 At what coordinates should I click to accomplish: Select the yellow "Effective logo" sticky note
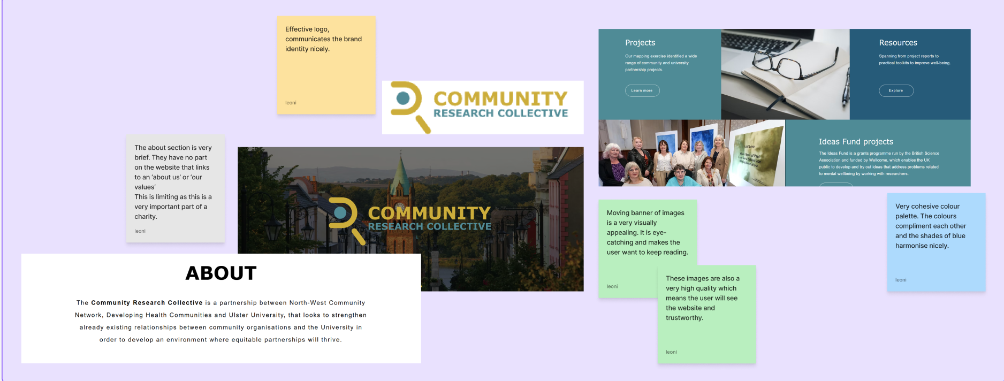coord(325,65)
